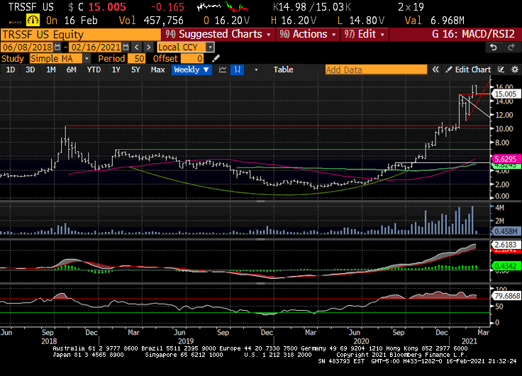Select the 3D period tab
The width and height of the screenshot is (522, 376).
pos(30,70)
